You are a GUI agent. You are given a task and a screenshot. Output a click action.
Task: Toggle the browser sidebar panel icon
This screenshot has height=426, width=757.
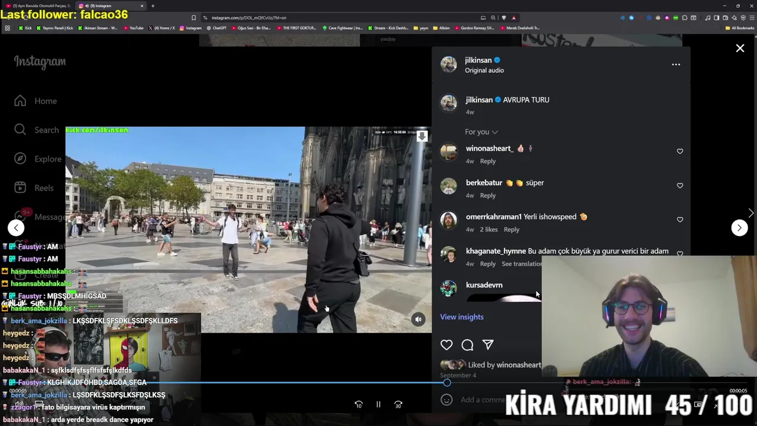pyautogui.click(x=717, y=18)
